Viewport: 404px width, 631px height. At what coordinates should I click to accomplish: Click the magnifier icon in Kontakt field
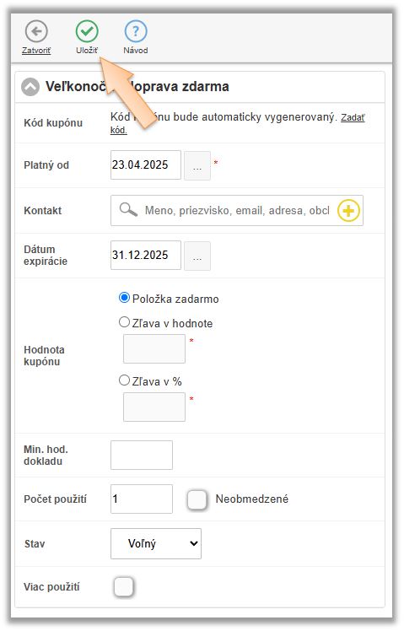click(x=128, y=210)
